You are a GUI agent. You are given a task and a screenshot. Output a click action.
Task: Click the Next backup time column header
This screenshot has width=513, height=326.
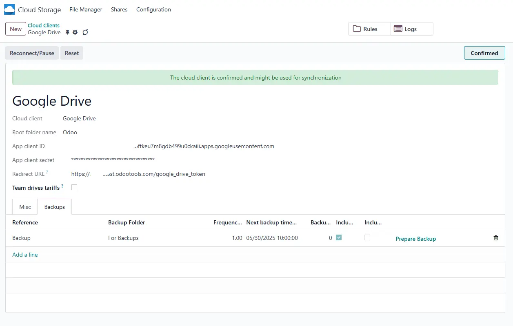click(272, 222)
